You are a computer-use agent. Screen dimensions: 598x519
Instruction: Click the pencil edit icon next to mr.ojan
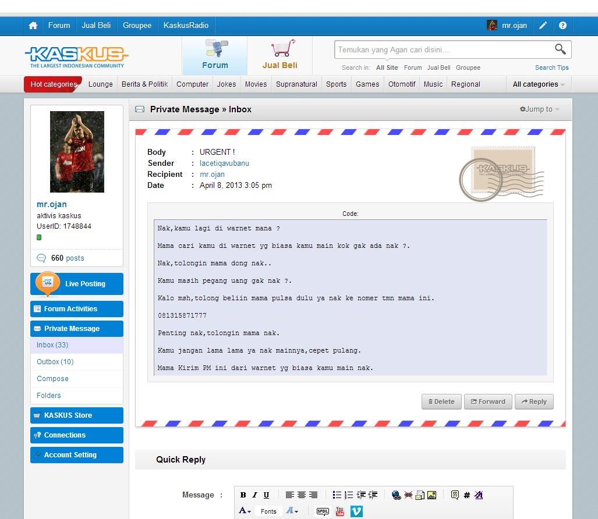(543, 25)
